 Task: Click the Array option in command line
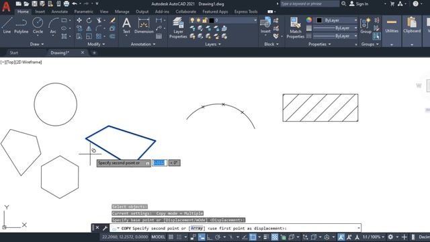coord(197,228)
